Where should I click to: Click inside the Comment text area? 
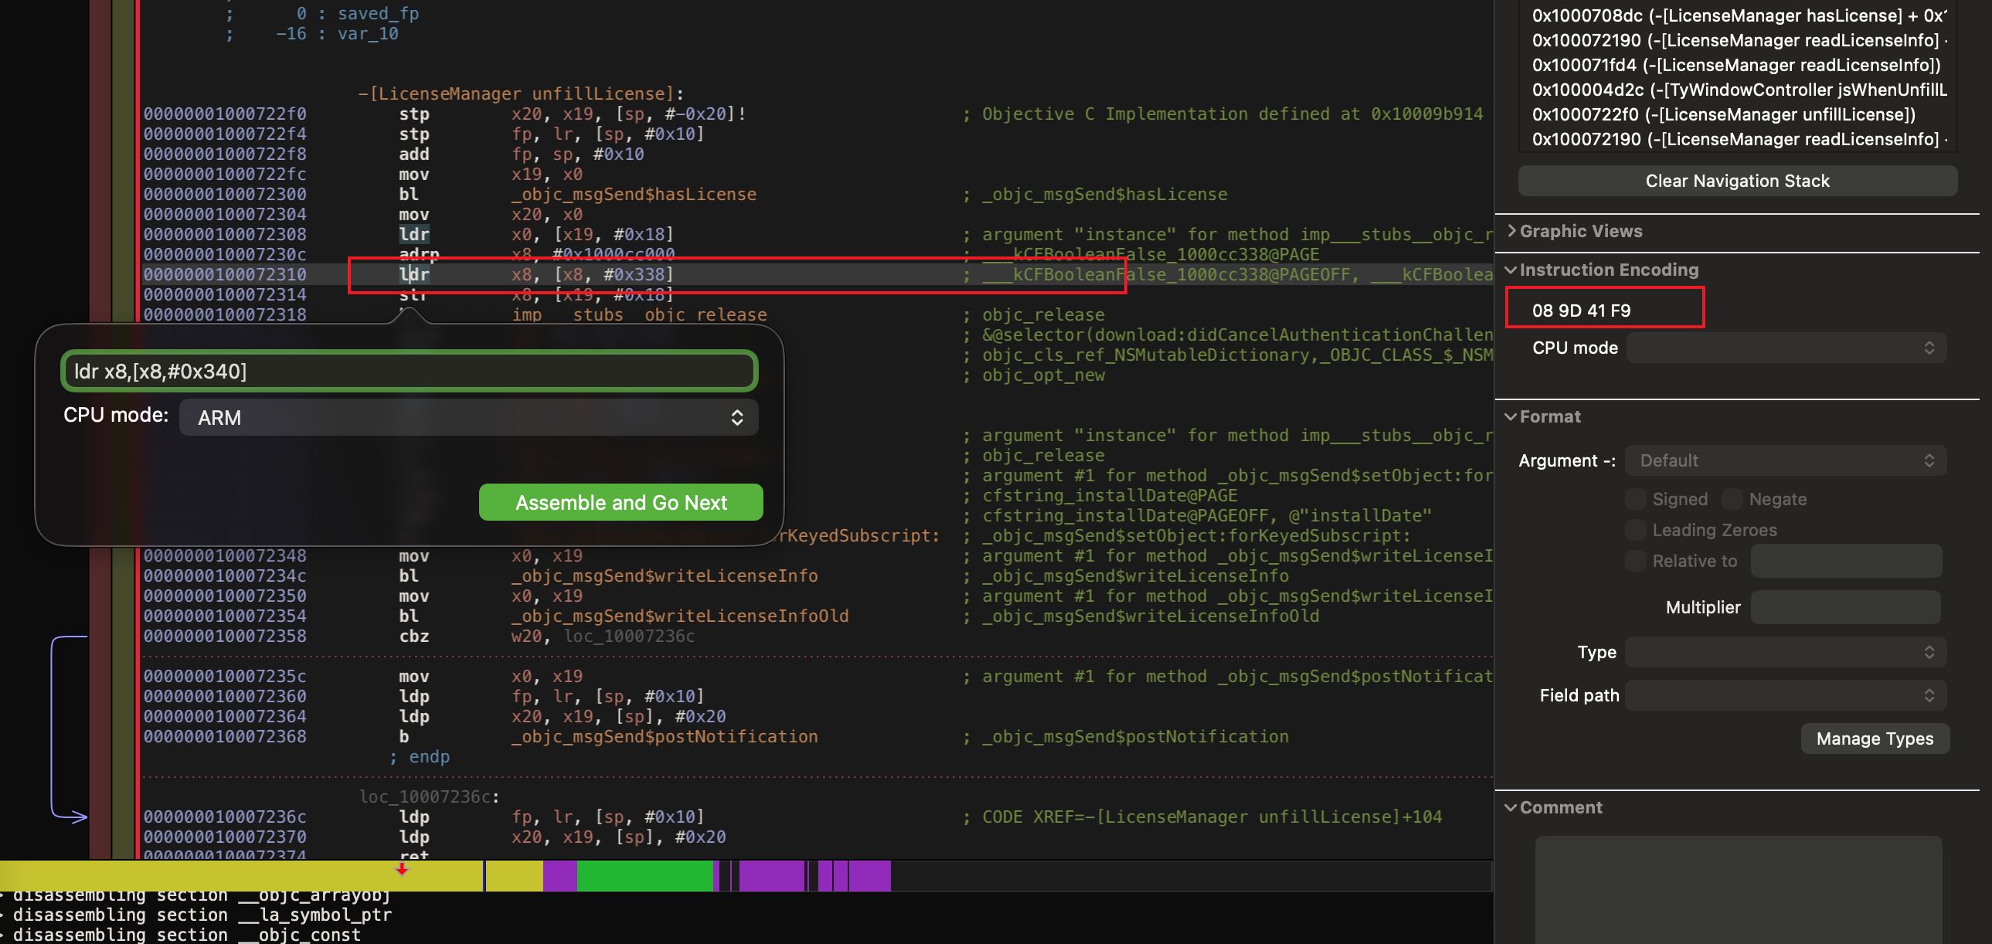(x=1738, y=889)
